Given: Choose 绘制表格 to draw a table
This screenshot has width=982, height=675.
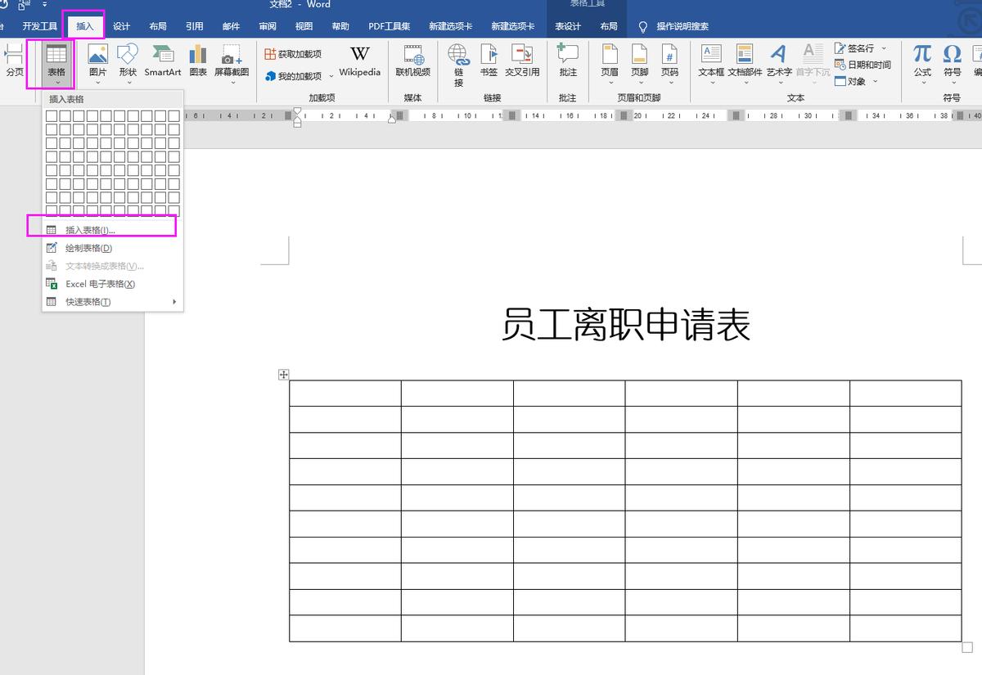Looking at the screenshot, I should [90, 247].
